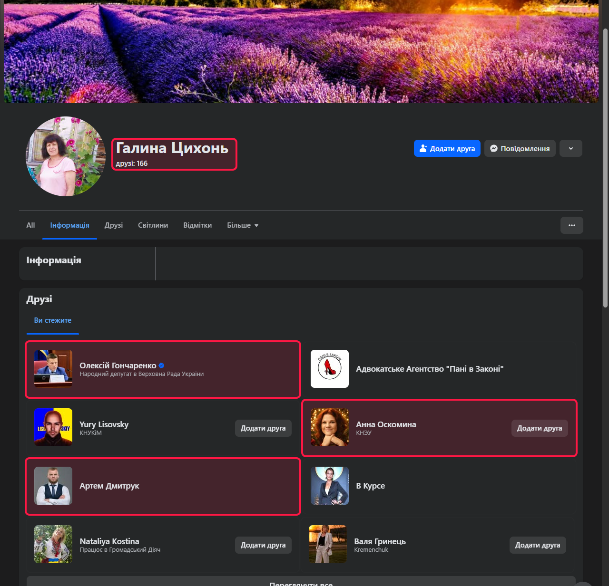609x586 pixels.
Task: Open Адвокатське Агентство "Пані в Законі" page link
Action: (430, 369)
